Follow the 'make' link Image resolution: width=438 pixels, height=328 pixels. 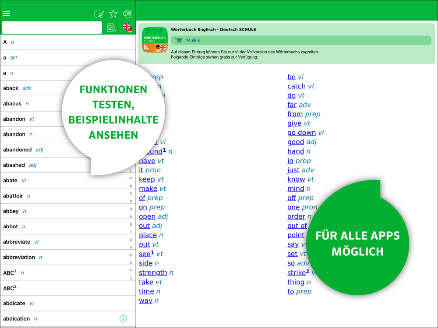click(x=148, y=188)
